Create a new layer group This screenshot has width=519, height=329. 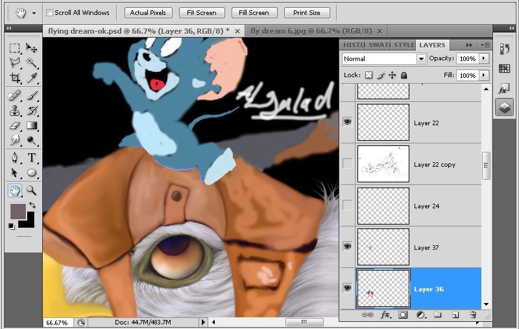pos(438,315)
